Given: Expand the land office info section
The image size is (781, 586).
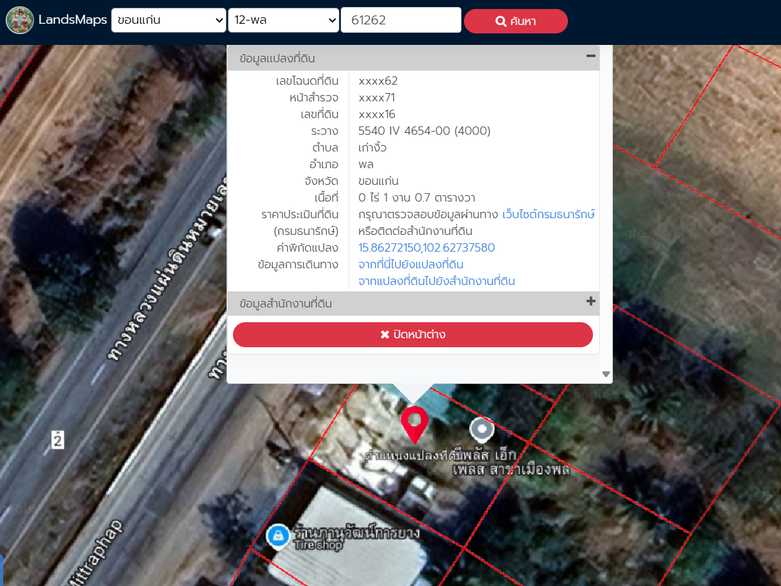Looking at the screenshot, I should pos(590,302).
